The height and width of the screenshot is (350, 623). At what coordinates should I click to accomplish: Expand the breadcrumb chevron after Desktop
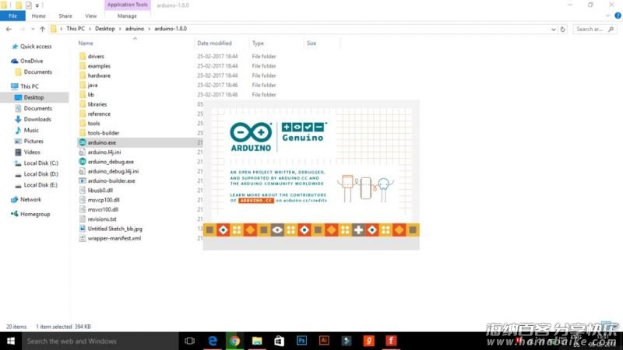pos(121,29)
